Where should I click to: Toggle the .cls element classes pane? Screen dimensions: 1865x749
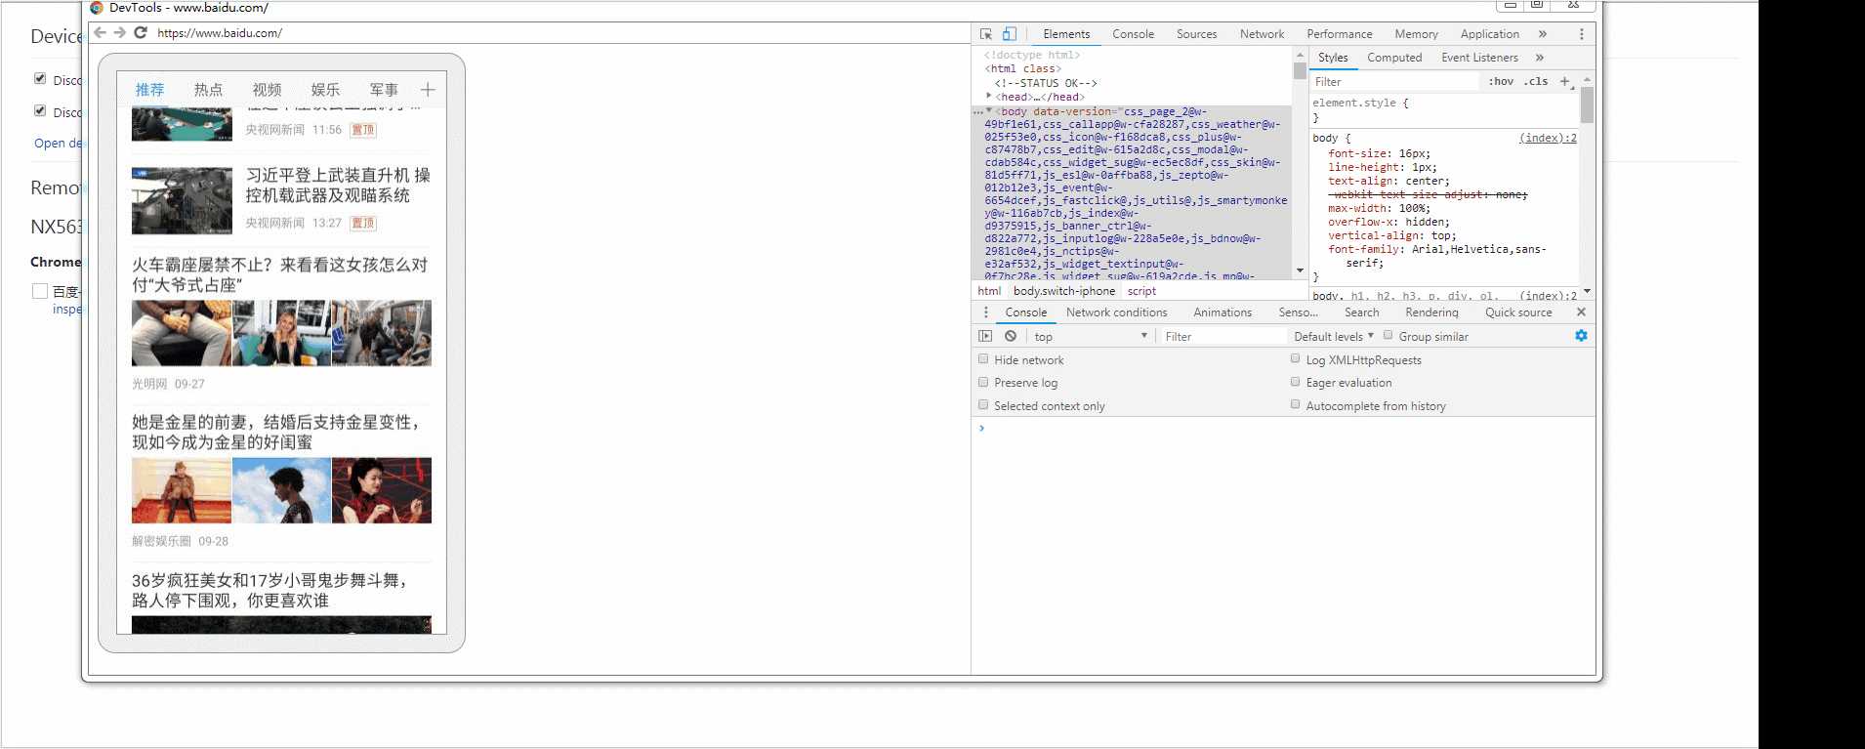[x=1536, y=82]
